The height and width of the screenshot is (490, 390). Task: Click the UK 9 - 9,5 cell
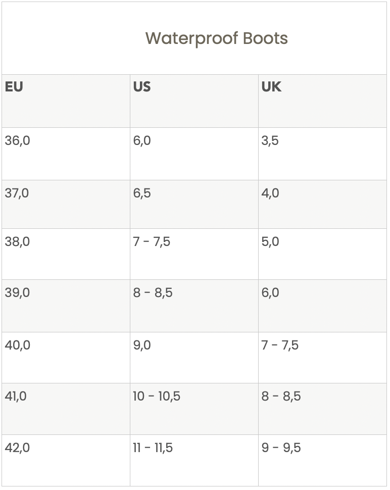[x=281, y=448]
